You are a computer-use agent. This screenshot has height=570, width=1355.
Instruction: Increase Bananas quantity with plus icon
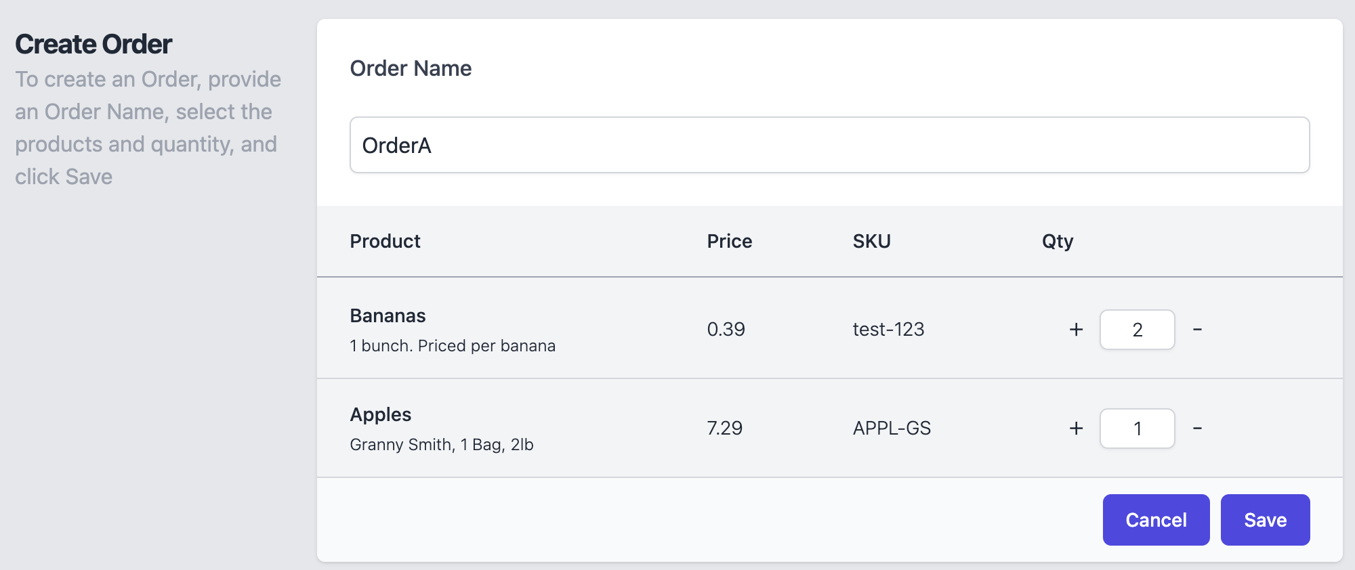1076,330
